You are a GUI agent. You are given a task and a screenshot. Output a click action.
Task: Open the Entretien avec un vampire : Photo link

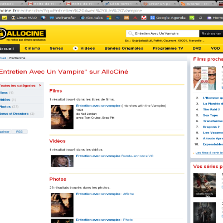(104, 220)
